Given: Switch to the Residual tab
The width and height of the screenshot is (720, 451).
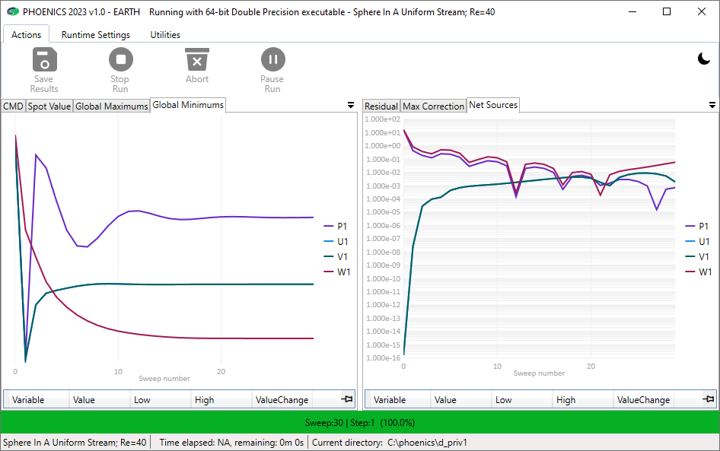Looking at the screenshot, I should (x=381, y=106).
